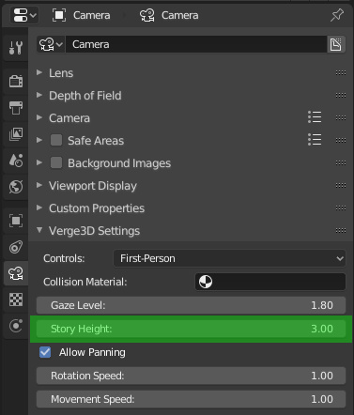The width and height of the screenshot is (354, 415).
Task: Open the editor type dropdown menu
Action: [x=24, y=15]
